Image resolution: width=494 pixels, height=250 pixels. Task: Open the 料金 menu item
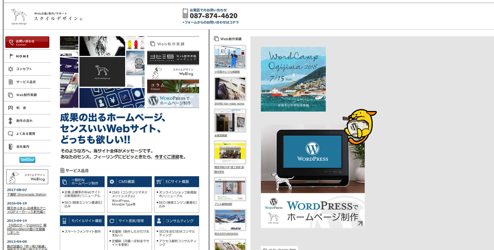coord(27,108)
